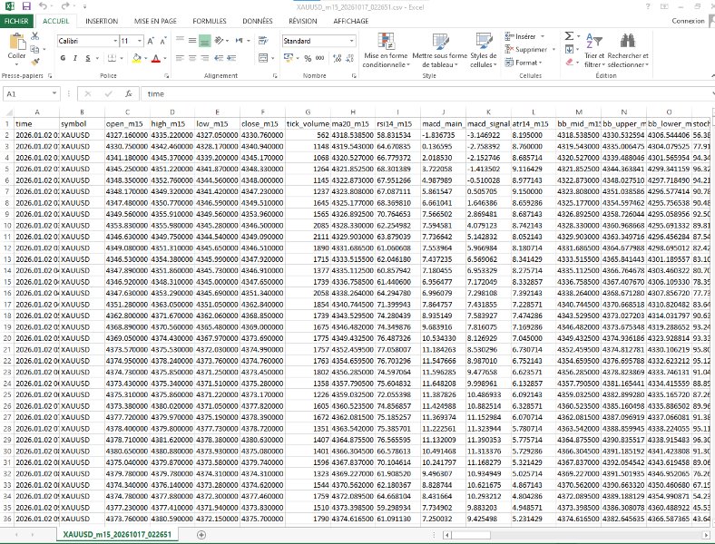Click the Supprimer cells button

point(525,49)
